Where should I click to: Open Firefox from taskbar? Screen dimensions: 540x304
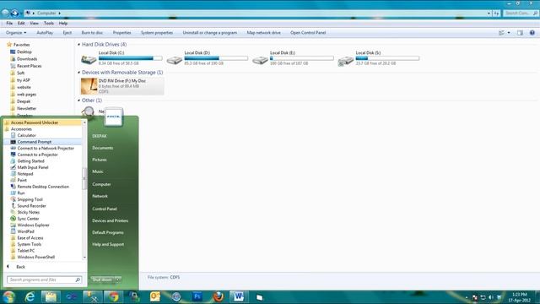218,296
